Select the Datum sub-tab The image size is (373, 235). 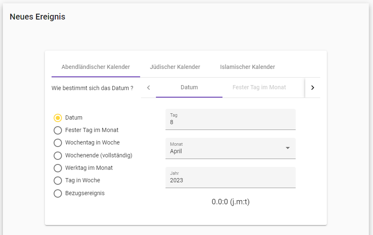click(189, 88)
